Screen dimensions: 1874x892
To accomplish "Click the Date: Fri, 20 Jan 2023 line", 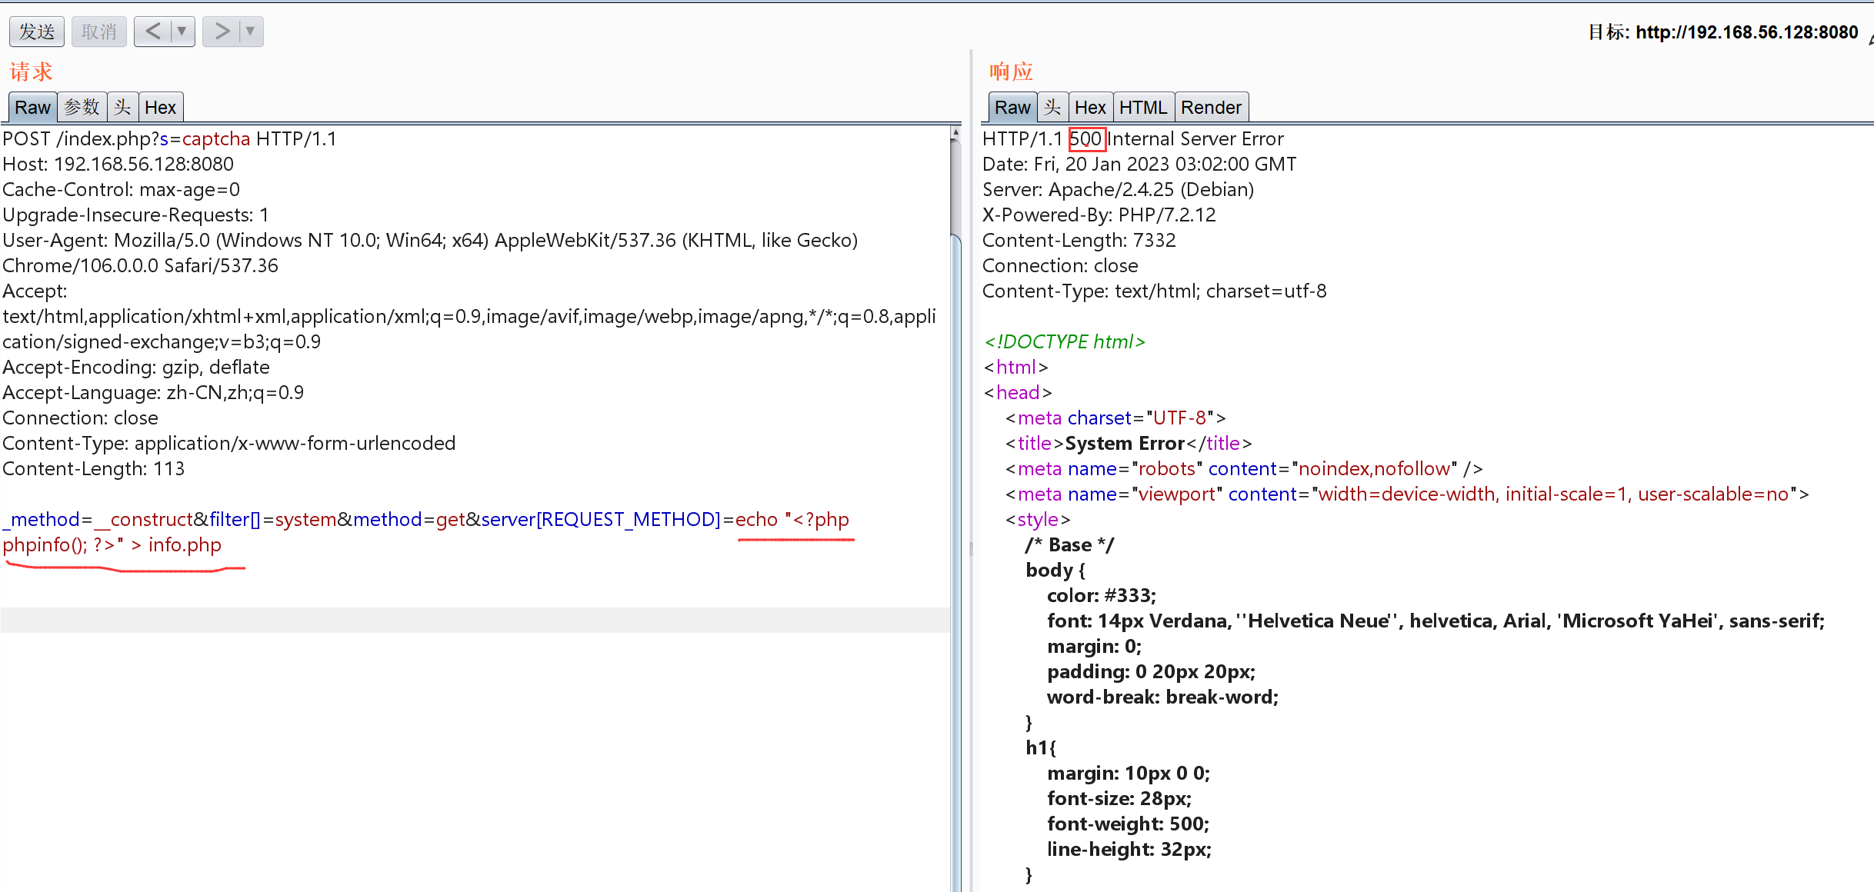I will tap(1139, 165).
